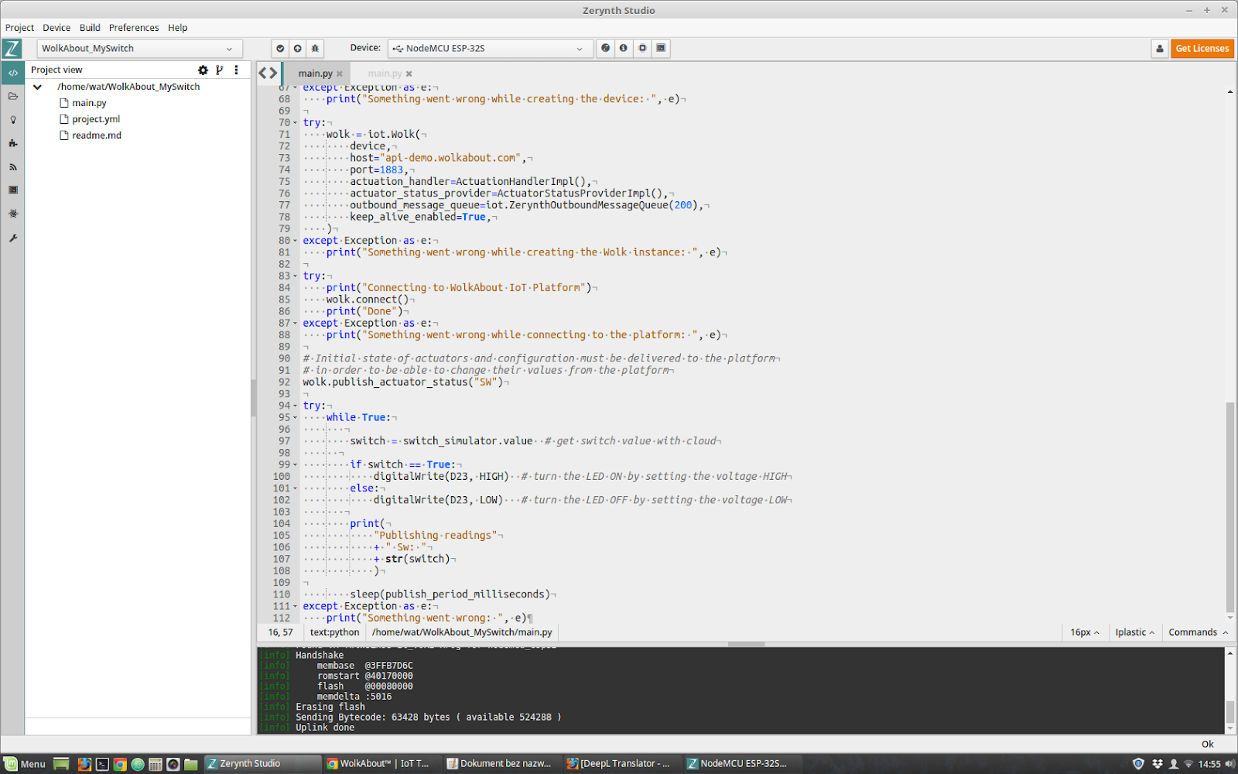Open the Project view three-dot menu

(x=236, y=70)
